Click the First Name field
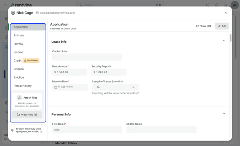This screenshot has width=240, height=146. (x=87, y=130)
